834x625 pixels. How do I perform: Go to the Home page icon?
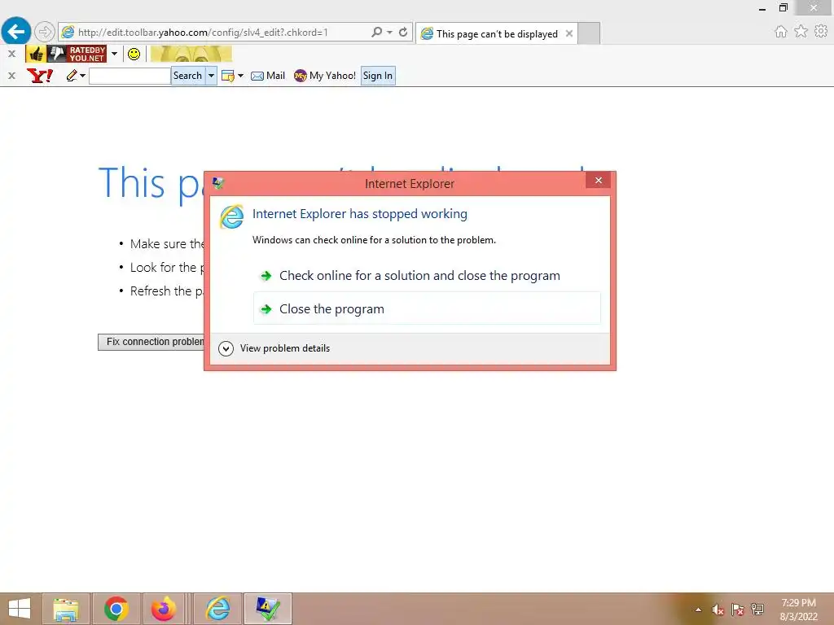click(x=780, y=32)
